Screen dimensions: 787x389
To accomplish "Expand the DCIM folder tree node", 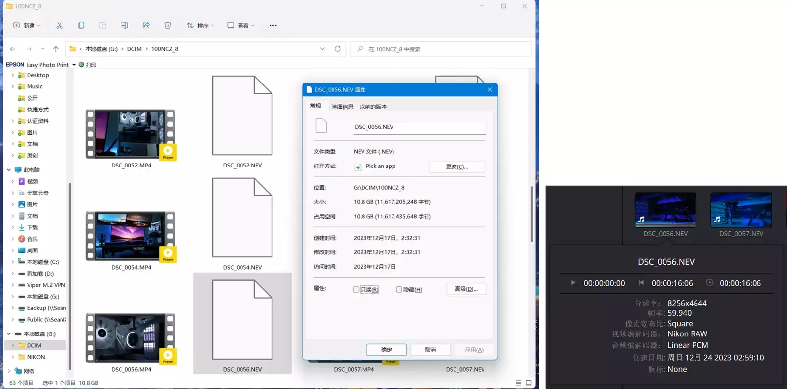I will pos(13,345).
